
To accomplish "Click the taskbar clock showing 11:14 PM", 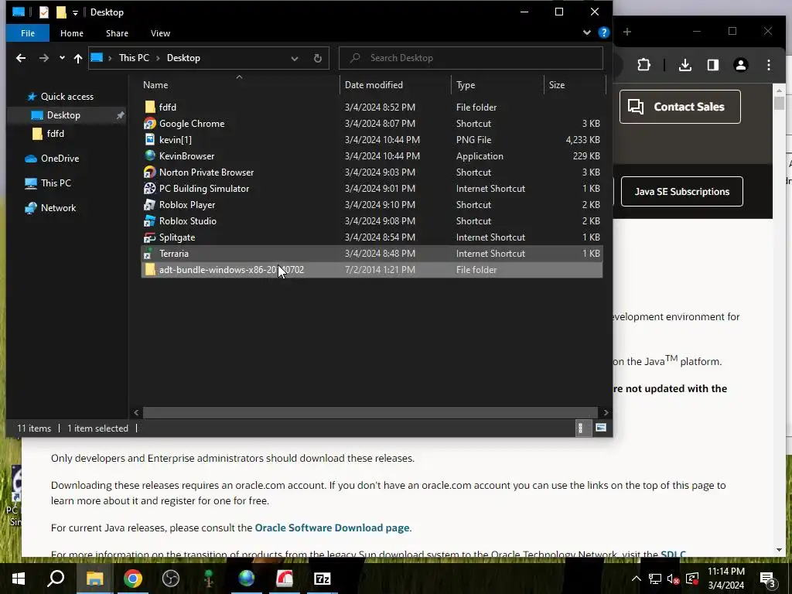I will pyautogui.click(x=725, y=579).
